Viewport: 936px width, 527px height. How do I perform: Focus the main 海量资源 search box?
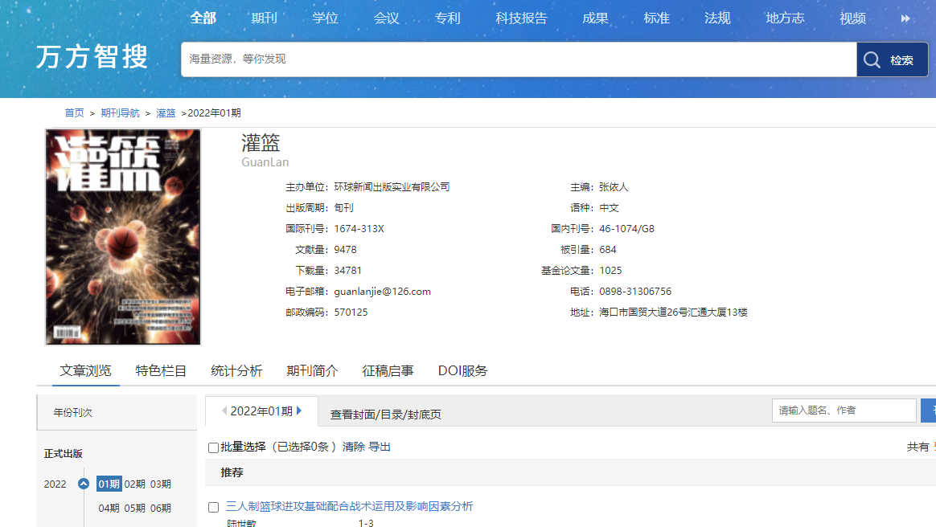[518, 59]
